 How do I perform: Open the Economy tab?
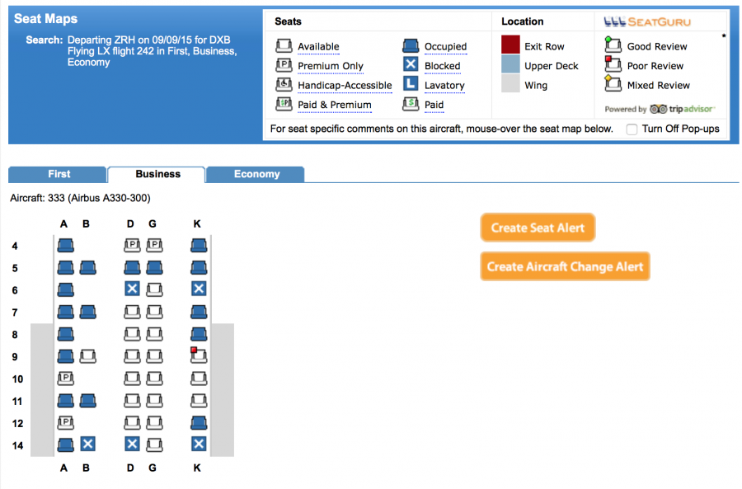point(256,174)
